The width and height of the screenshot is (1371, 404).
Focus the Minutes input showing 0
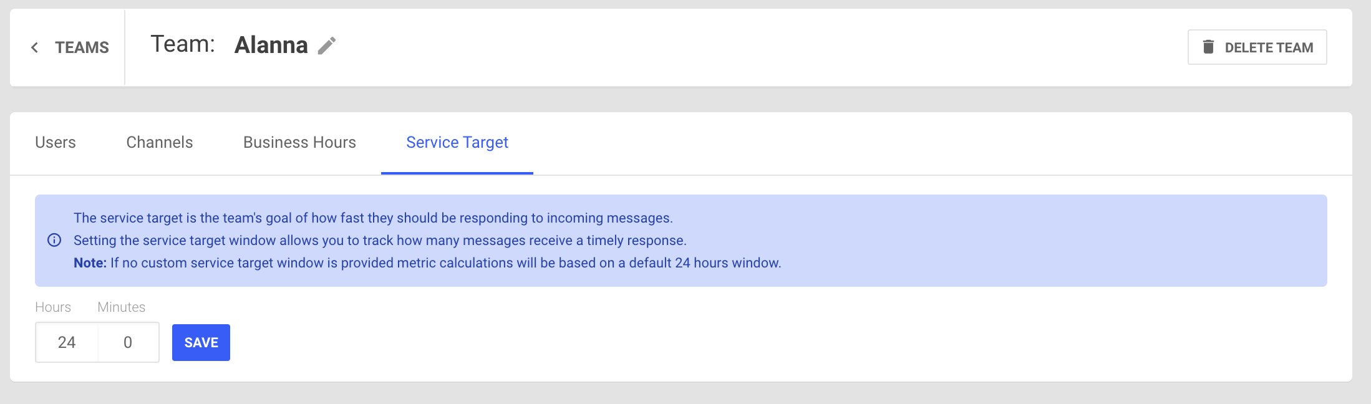coord(128,342)
